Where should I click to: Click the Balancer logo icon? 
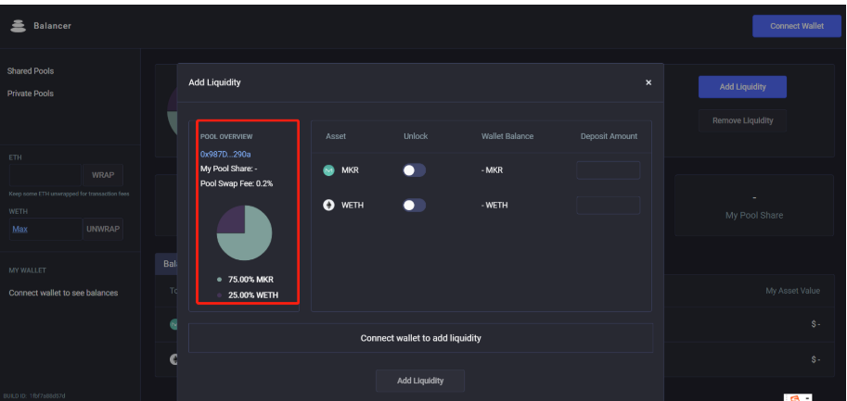[18, 26]
